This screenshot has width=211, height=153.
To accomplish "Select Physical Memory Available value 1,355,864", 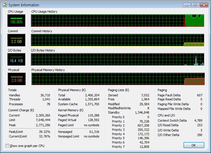I will pos(92,99).
